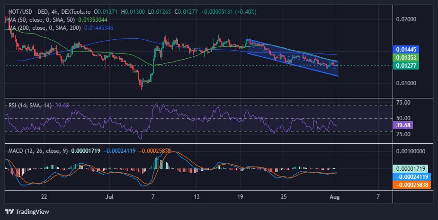Click the Aug date label
Viewport: 438px width, 220px height.
(x=334, y=196)
